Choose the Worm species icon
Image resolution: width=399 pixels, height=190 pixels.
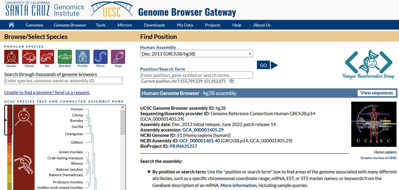pos(101,57)
